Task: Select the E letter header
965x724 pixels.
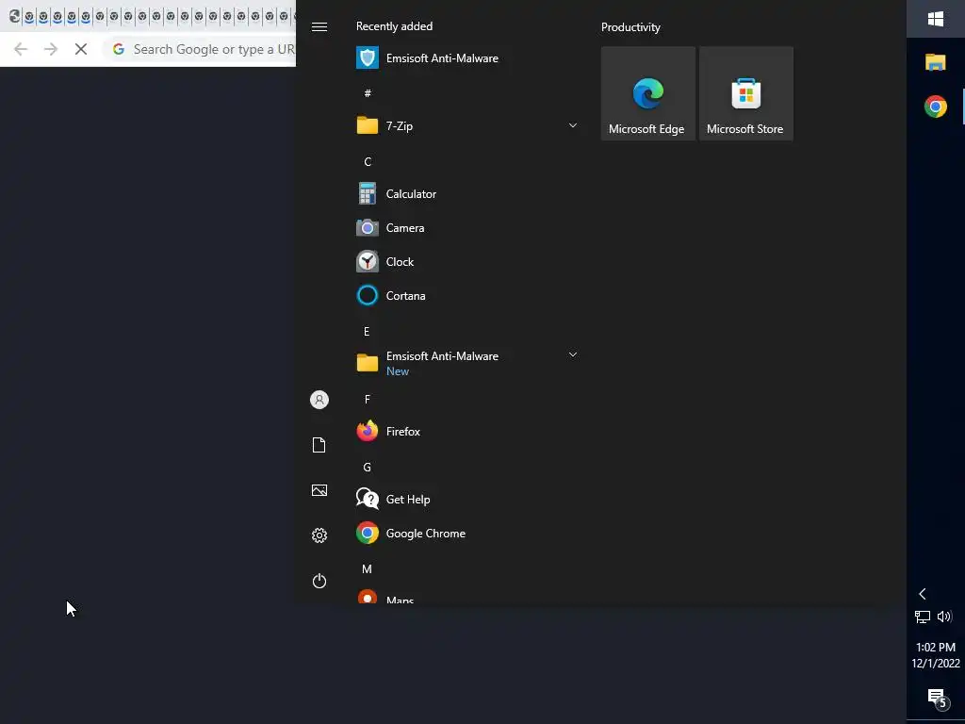Action: 367,331
